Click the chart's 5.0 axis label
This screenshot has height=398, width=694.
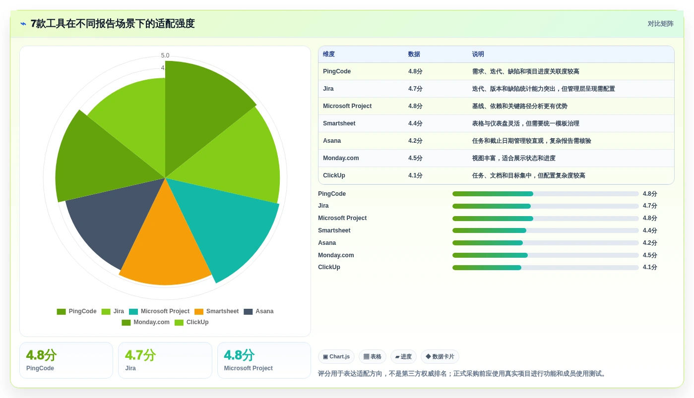165,56
